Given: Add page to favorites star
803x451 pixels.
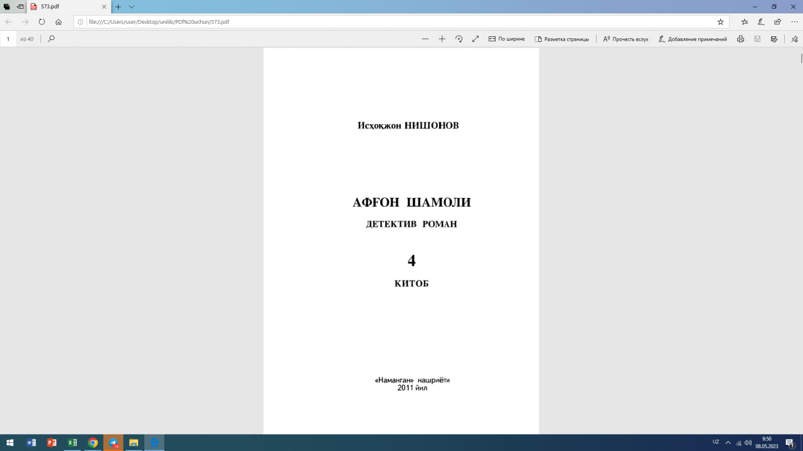Looking at the screenshot, I should coord(720,22).
